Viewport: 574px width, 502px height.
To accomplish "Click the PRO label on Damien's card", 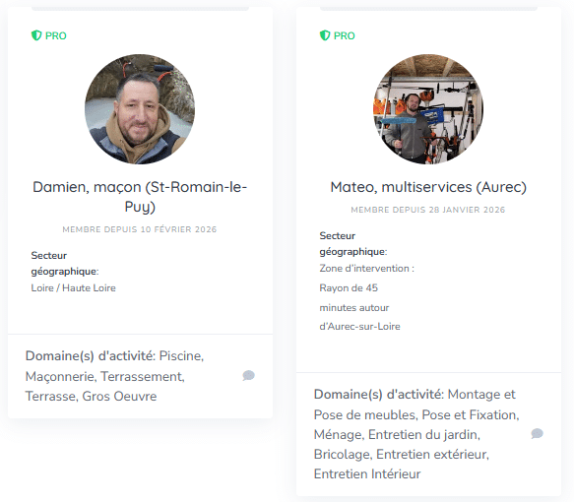I will 56,35.
